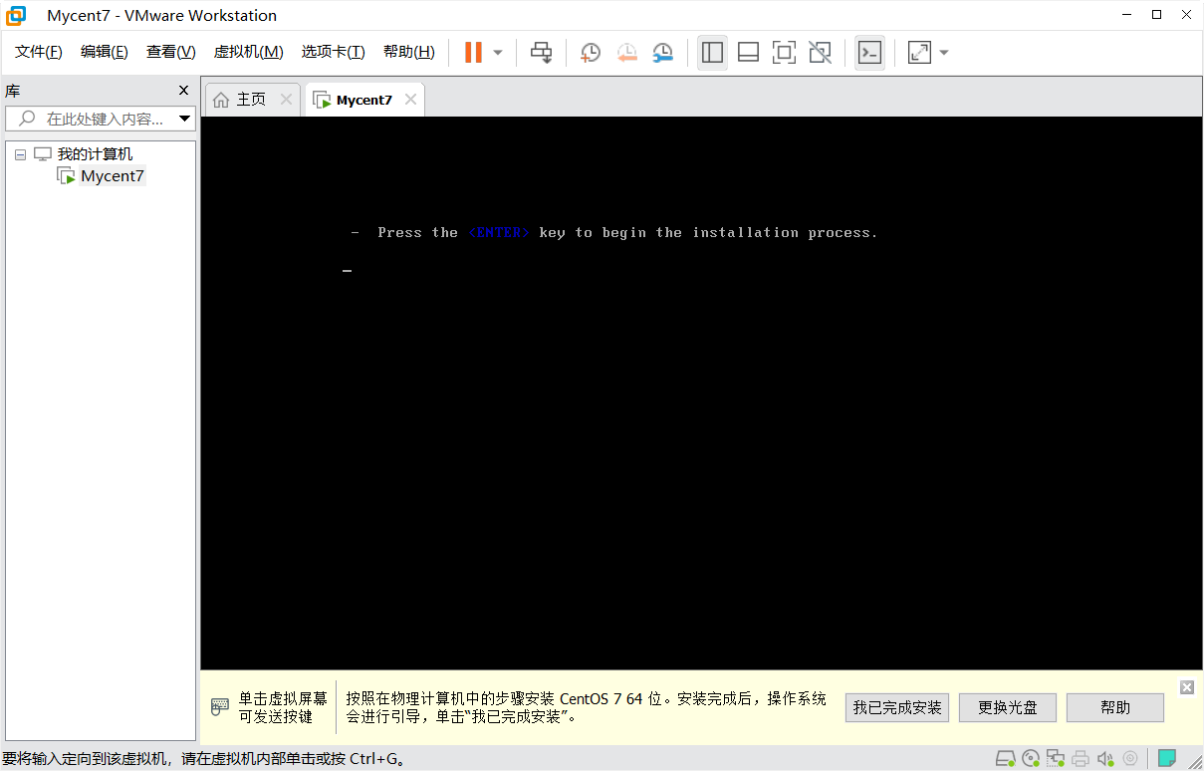
Task: Send Ctrl+Alt+Del to the guest
Action: (541, 52)
